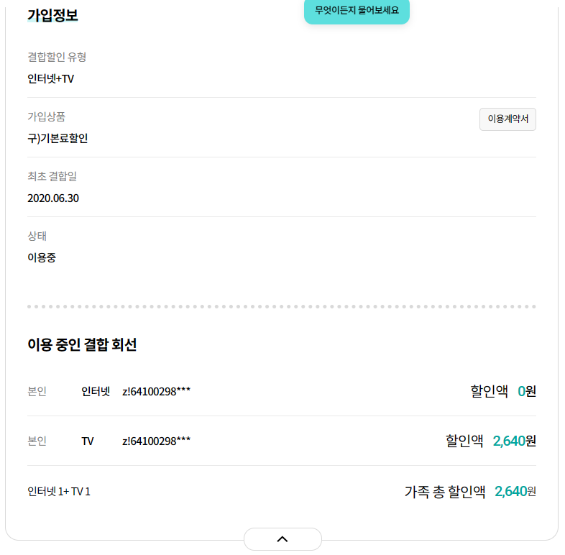Click the 가족 총 할인액 2,640원 total

click(515, 492)
